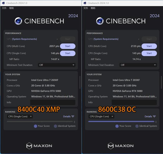Open 文件 menu in right window
This screenshot has height=154, width=163.
pos(86,8)
